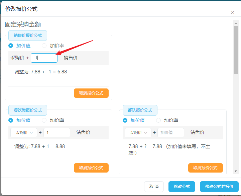Select 加价值 radio in 部队报价公式
The height and width of the screenshot is (196, 241).
coord(125,120)
